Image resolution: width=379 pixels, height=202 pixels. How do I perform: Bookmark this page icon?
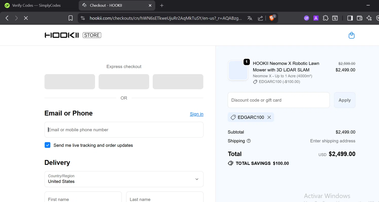pos(70,18)
